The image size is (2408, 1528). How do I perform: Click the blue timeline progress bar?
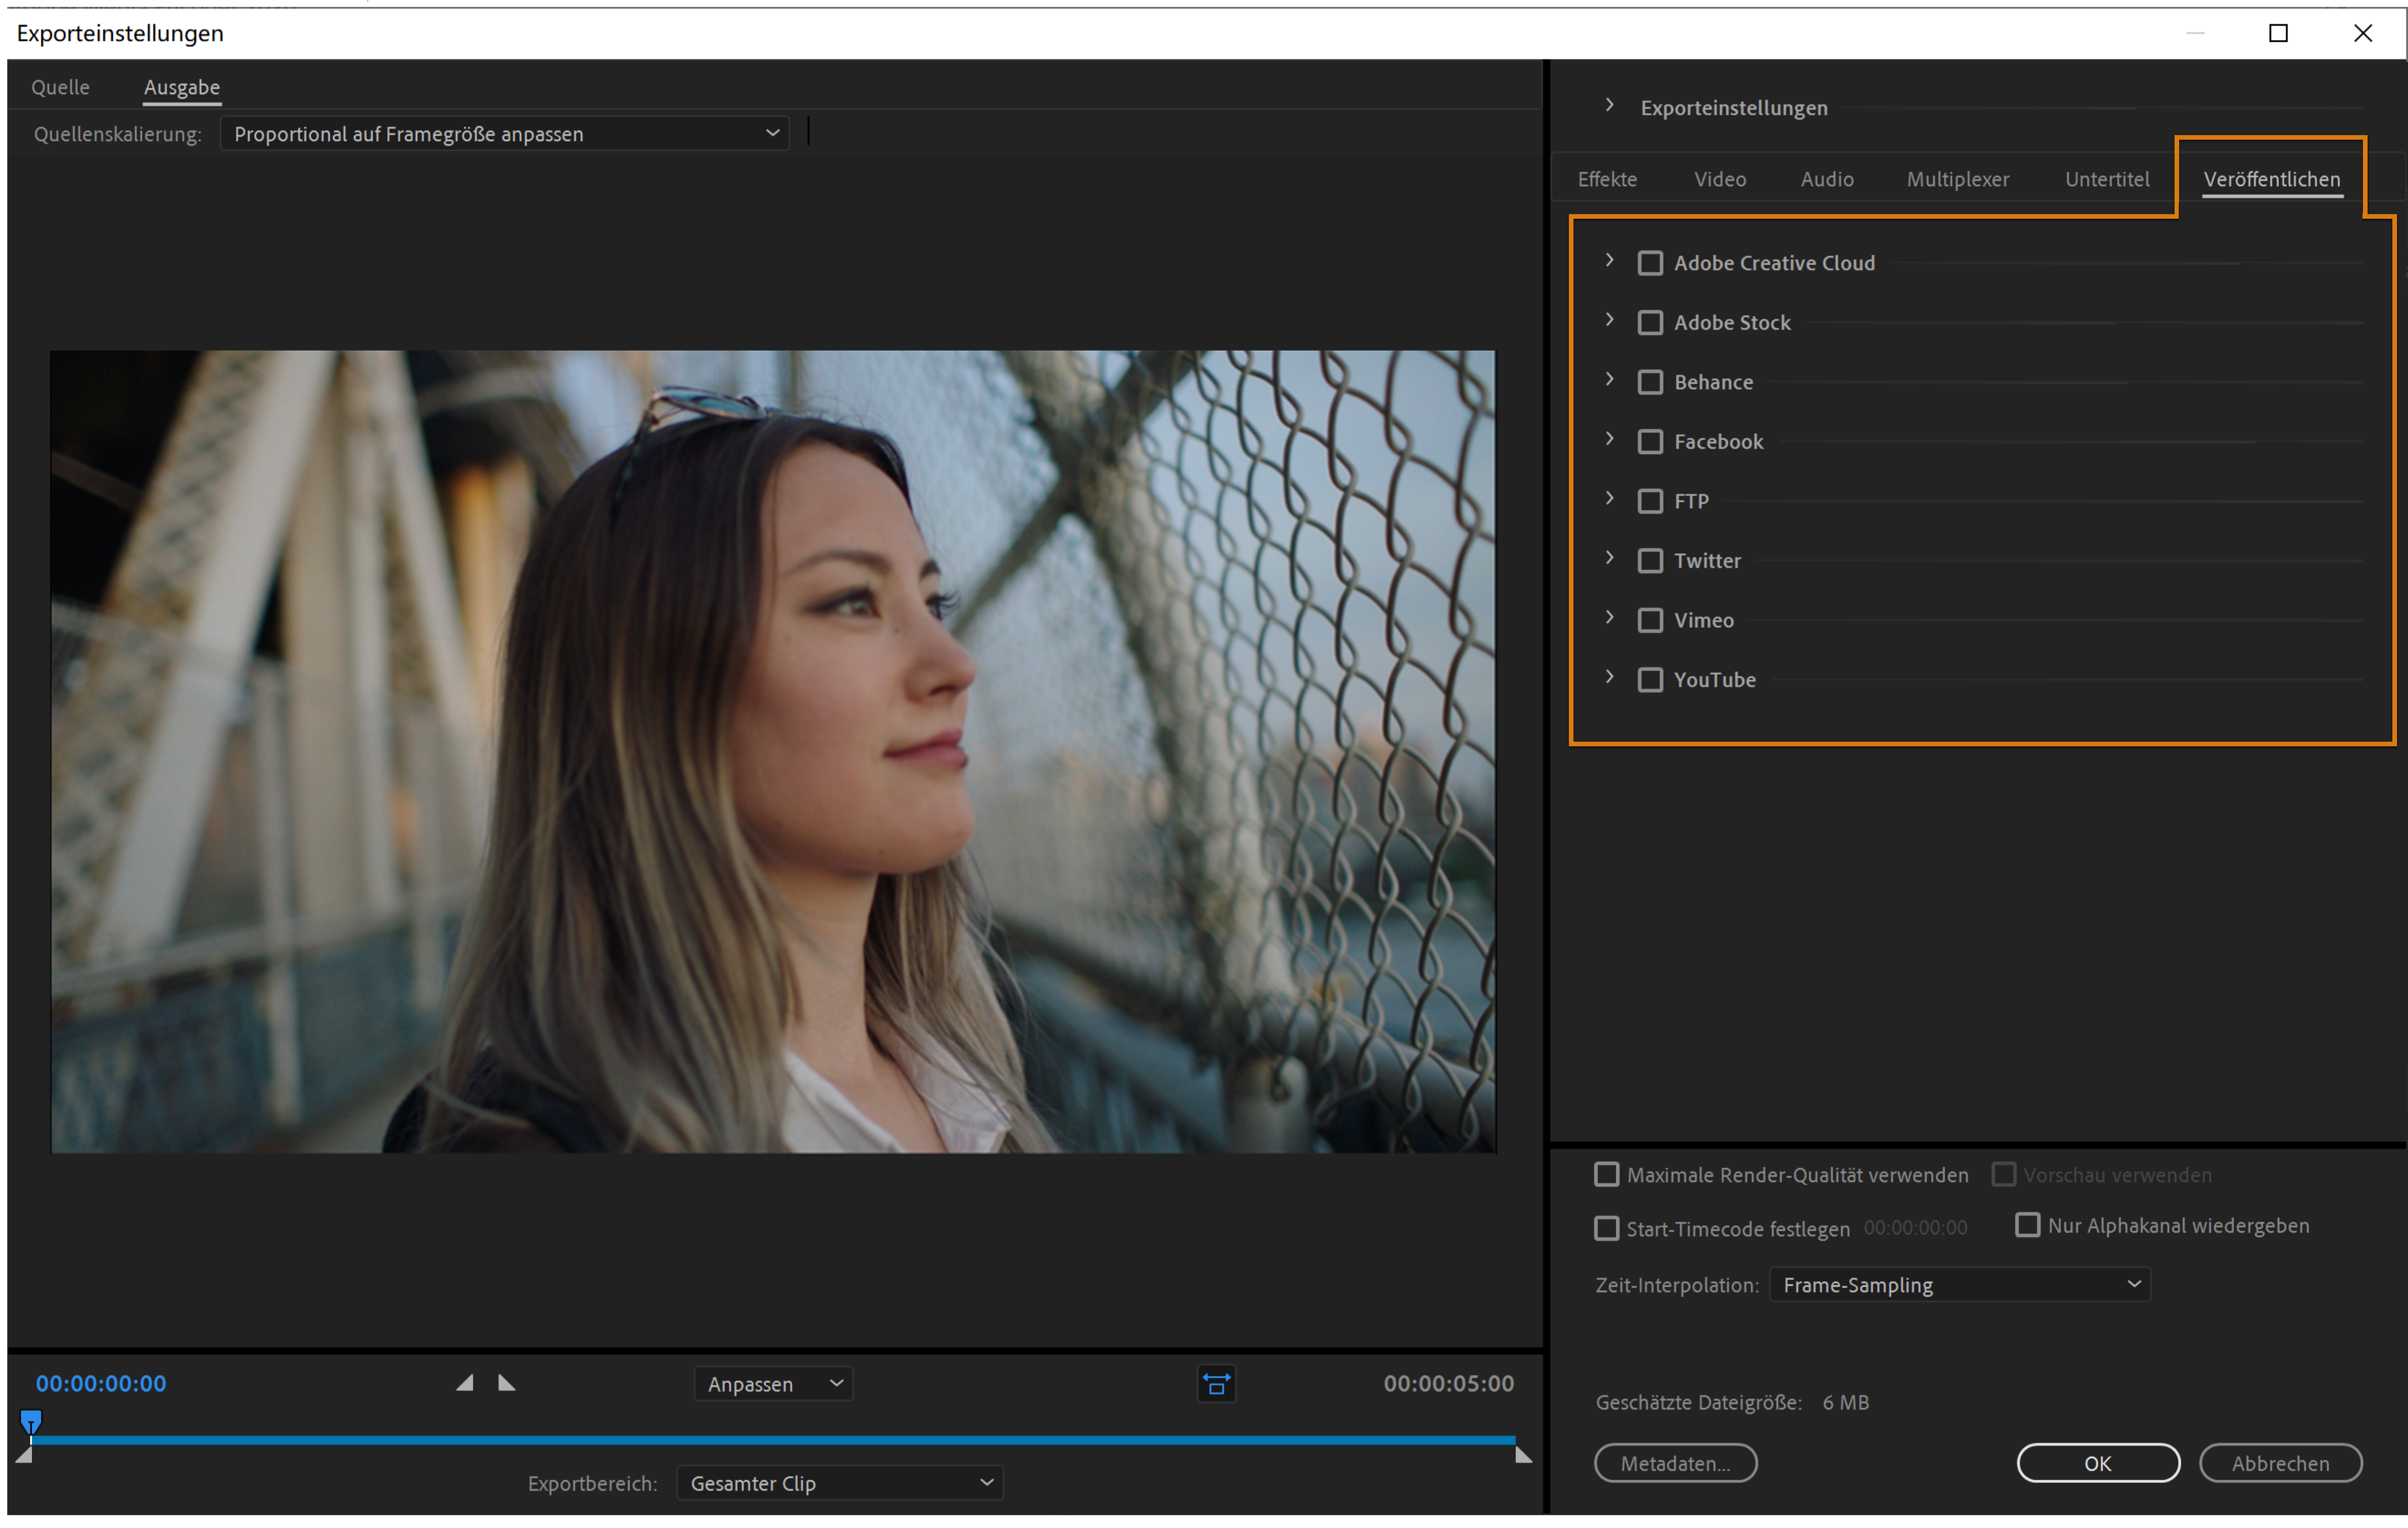point(770,1440)
